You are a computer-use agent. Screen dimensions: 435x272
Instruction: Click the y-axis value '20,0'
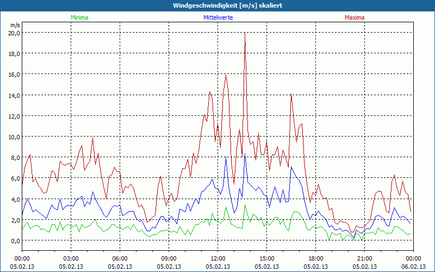(x=15, y=33)
